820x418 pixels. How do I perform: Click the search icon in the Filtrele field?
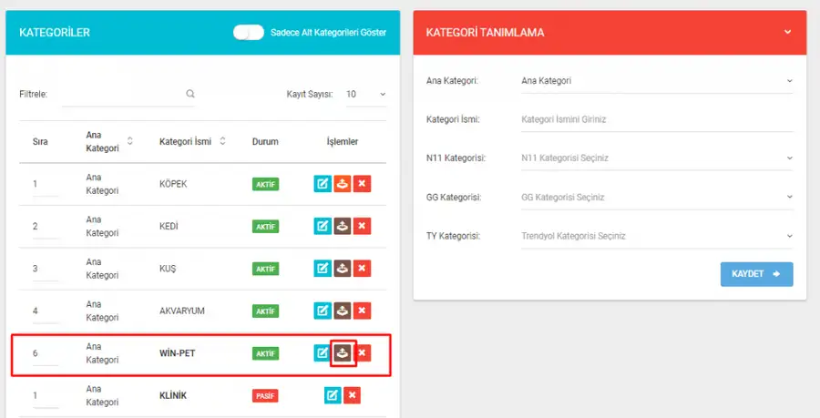coord(190,94)
